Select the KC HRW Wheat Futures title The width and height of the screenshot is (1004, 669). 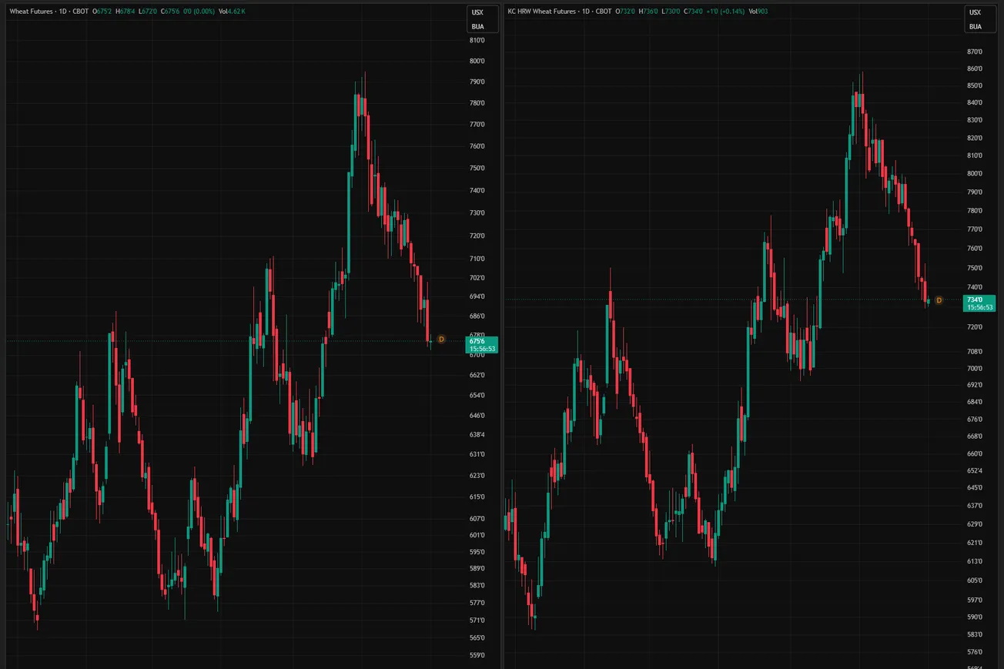541,12
